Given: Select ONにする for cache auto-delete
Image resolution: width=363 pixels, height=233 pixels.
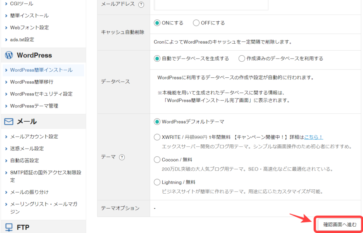Looking at the screenshot, I should pos(157,23).
